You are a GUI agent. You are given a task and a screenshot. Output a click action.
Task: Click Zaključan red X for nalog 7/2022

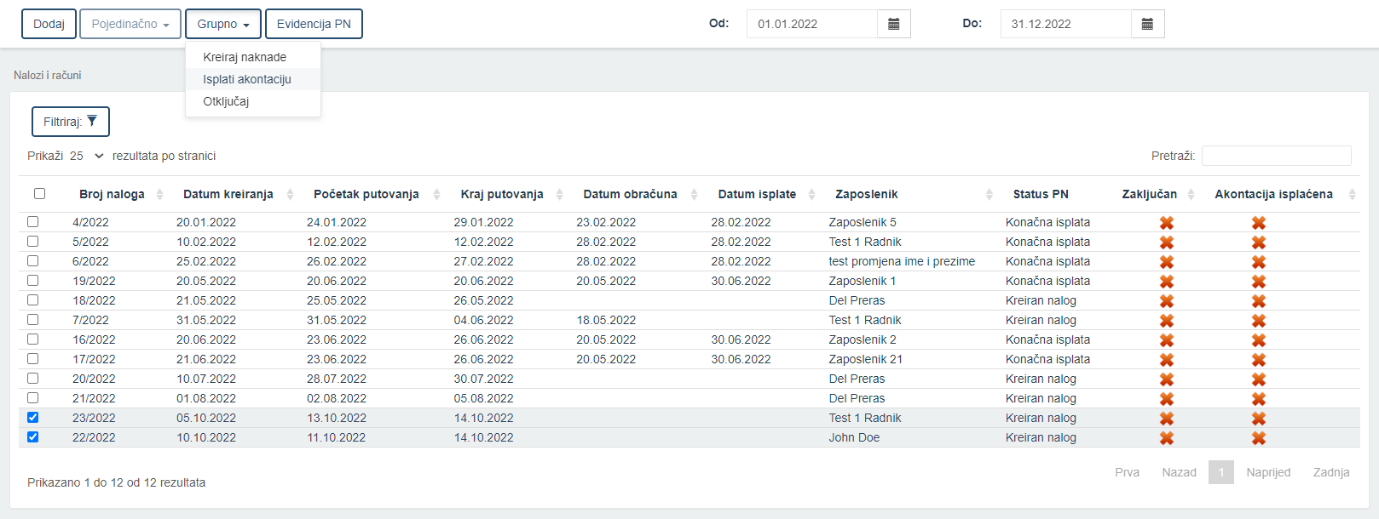pos(1167,321)
